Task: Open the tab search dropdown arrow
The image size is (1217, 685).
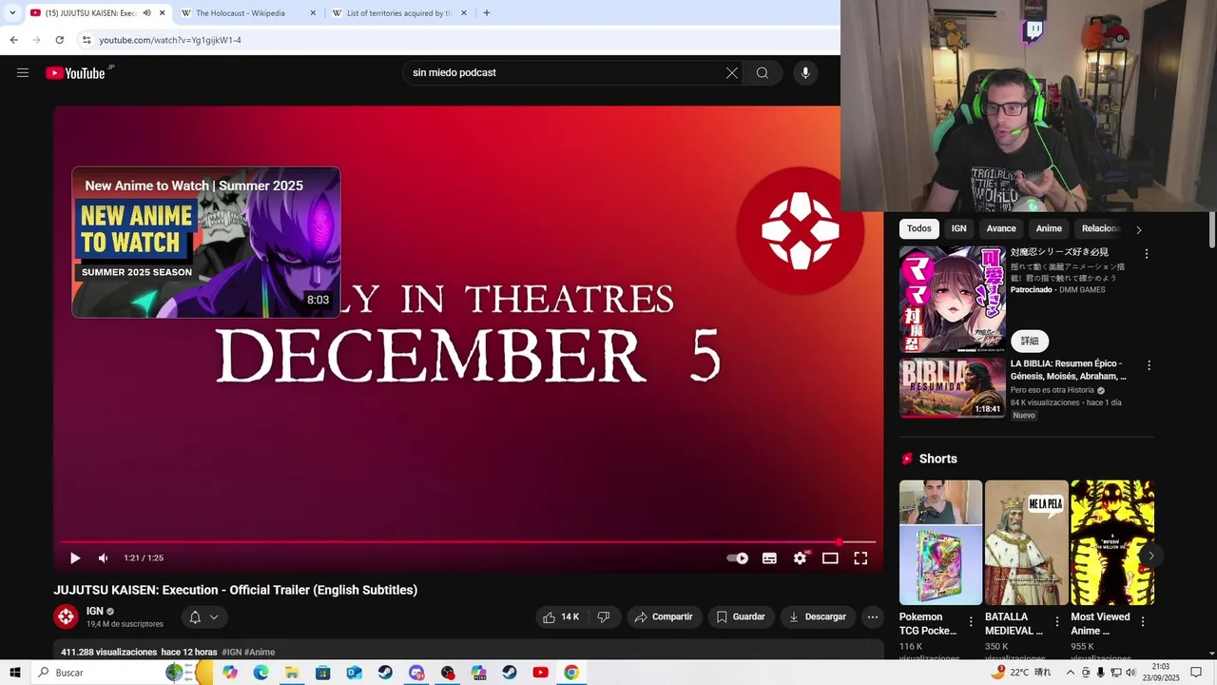Action: [12, 13]
